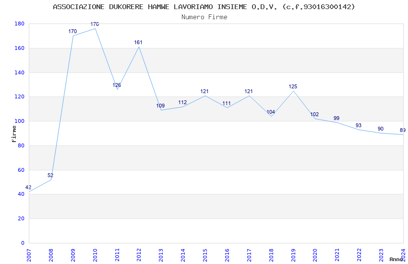The width and height of the screenshot is (408, 264).
Task: Click the 2016 x-axis year tick
Action: 227,255
